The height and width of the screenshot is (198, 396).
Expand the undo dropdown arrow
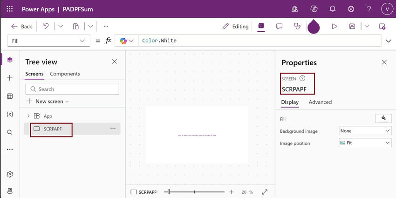pyautogui.click(x=61, y=26)
